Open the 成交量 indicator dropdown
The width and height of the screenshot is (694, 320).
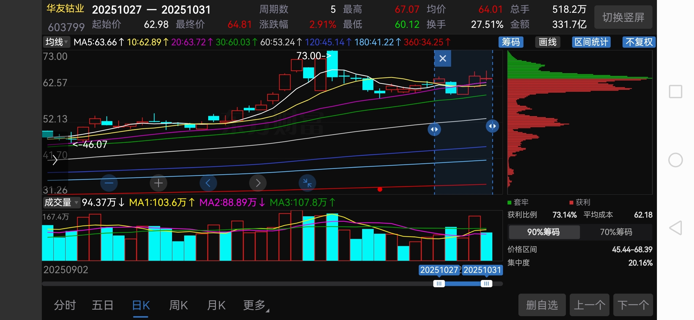[61, 203]
